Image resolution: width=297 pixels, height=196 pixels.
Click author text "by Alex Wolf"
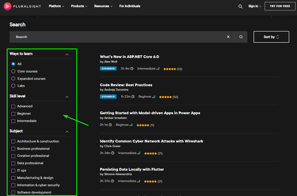(x=108, y=62)
